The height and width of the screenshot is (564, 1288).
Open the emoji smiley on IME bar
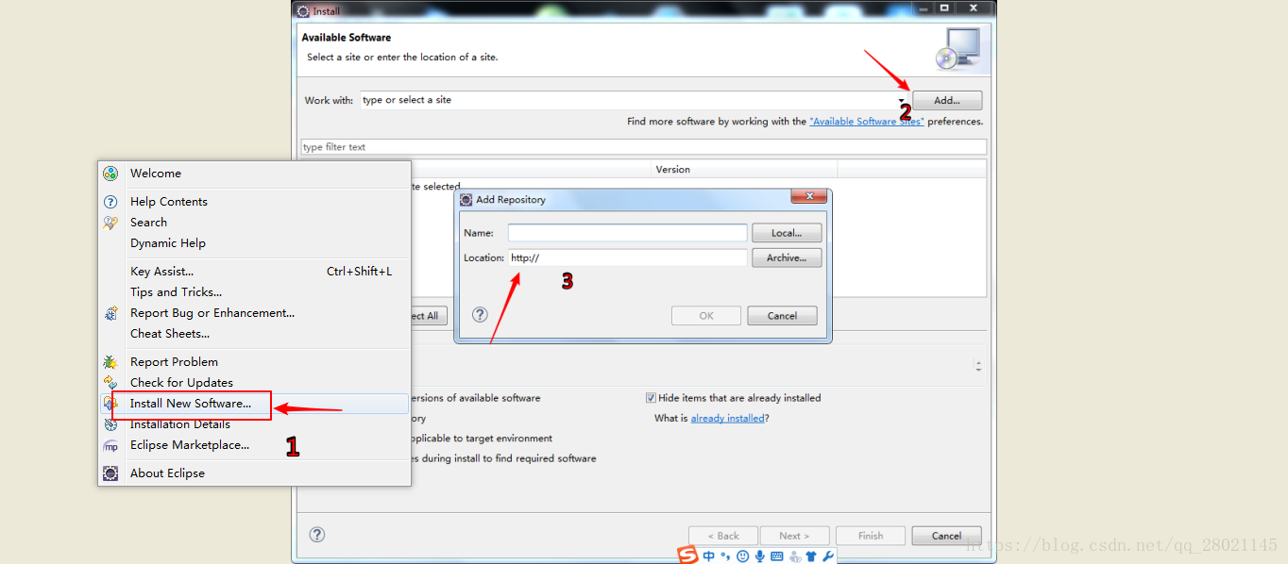tap(743, 556)
